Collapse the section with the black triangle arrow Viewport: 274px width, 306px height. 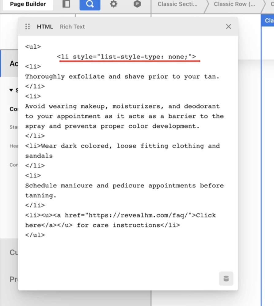pos(11,90)
